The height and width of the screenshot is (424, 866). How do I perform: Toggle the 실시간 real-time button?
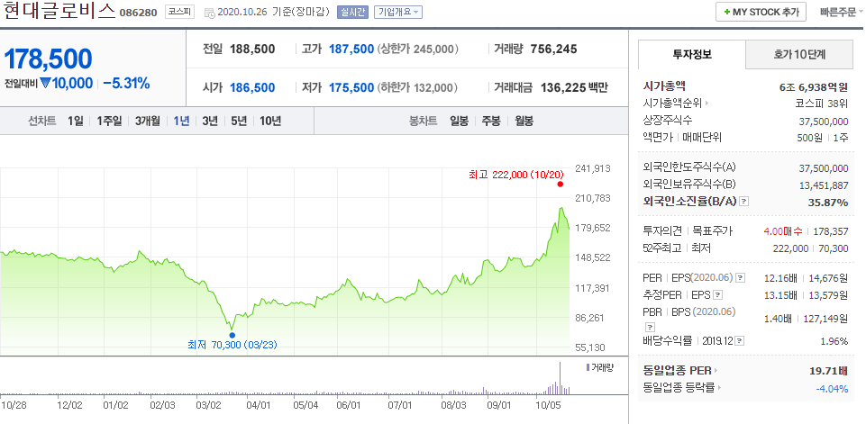pyautogui.click(x=352, y=12)
